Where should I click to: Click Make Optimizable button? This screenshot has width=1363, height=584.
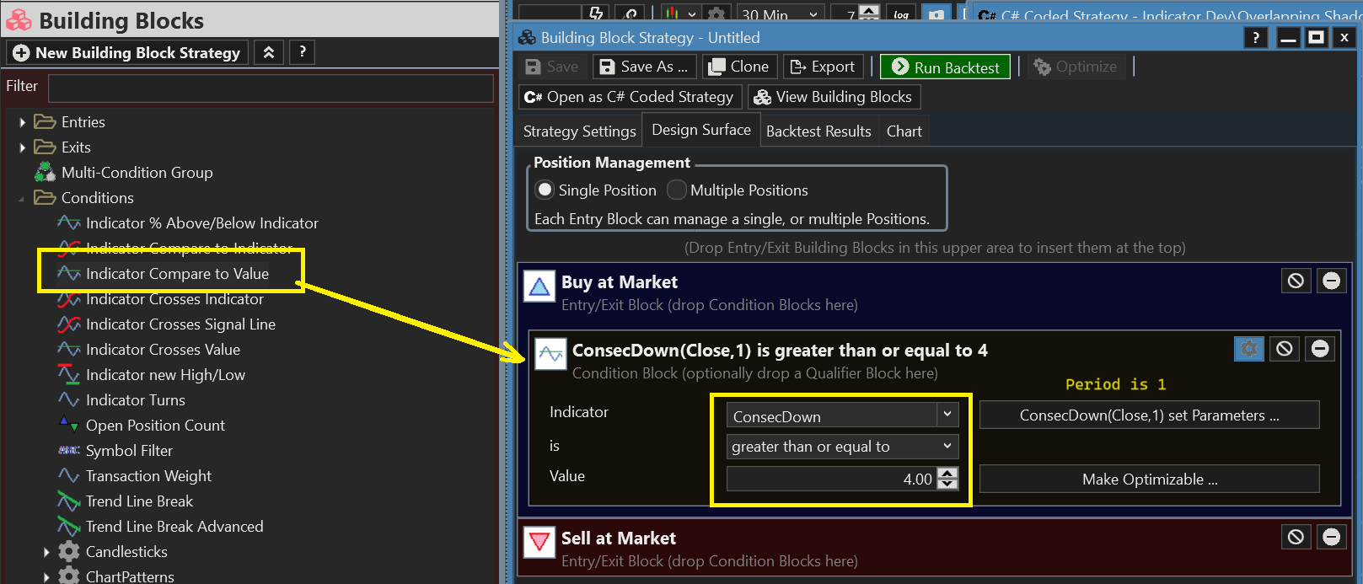(1149, 479)
